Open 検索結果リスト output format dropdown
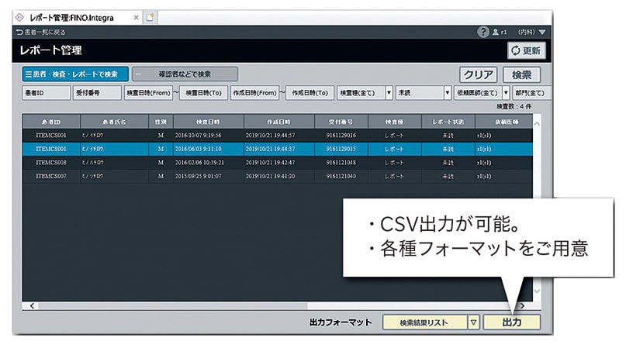Image resolution: width=626 pixels, height=348 pixels. (473, 322)
